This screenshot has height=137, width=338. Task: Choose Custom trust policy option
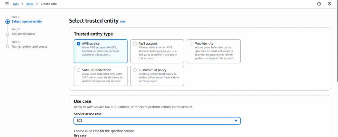[135, 70]
